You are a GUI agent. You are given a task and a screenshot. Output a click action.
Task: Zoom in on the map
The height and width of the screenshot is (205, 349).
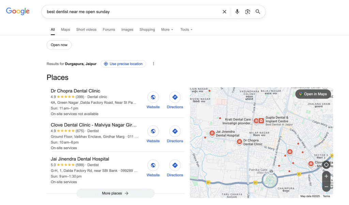[326, 176]
